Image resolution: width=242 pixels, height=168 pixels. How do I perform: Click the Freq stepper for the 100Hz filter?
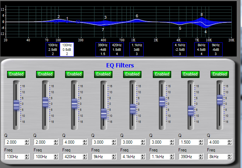(56, 156)
